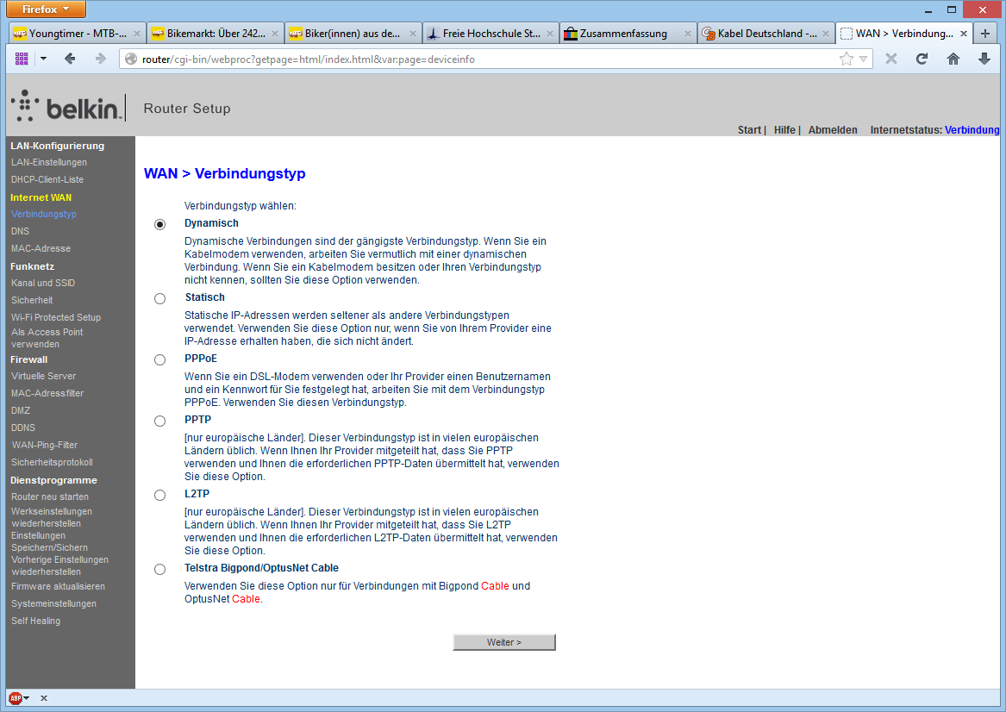The image size is (1006, 712).
Task: Open LAN-Einstellungen in sidebar
Action: coord(49,162)
